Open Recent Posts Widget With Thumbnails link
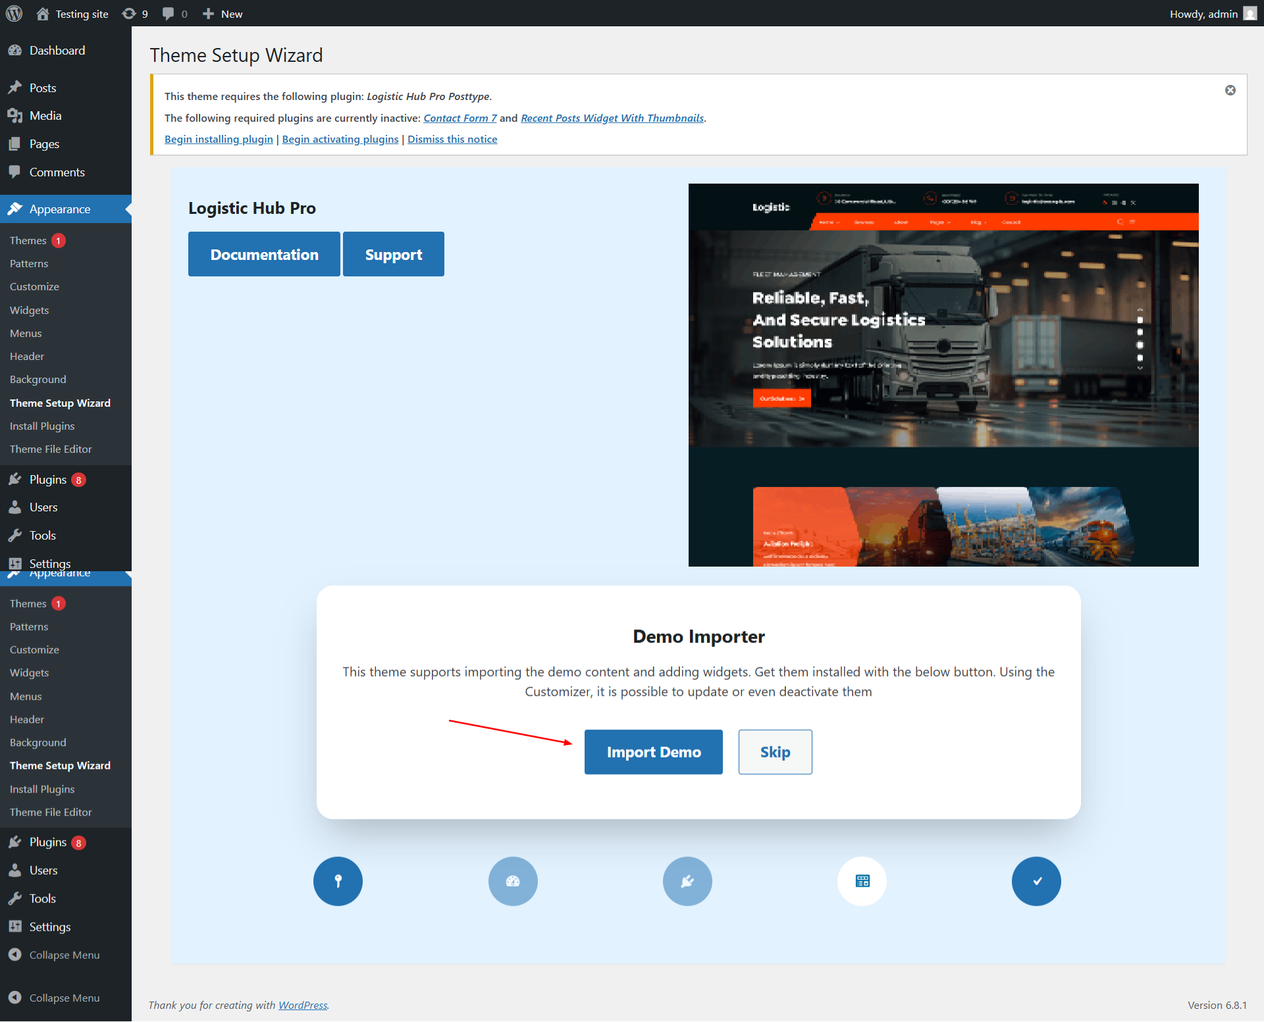Viewport: 1264px width, 1022px height. coord(612,118)
